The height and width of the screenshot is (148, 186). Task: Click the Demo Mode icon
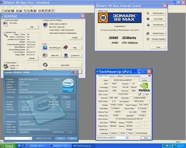point(45,65)
